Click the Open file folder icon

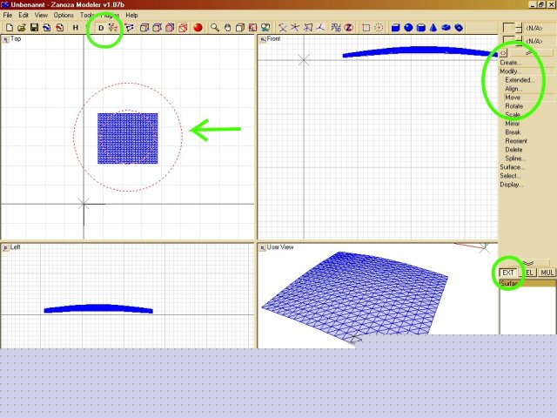click(21, 28)
